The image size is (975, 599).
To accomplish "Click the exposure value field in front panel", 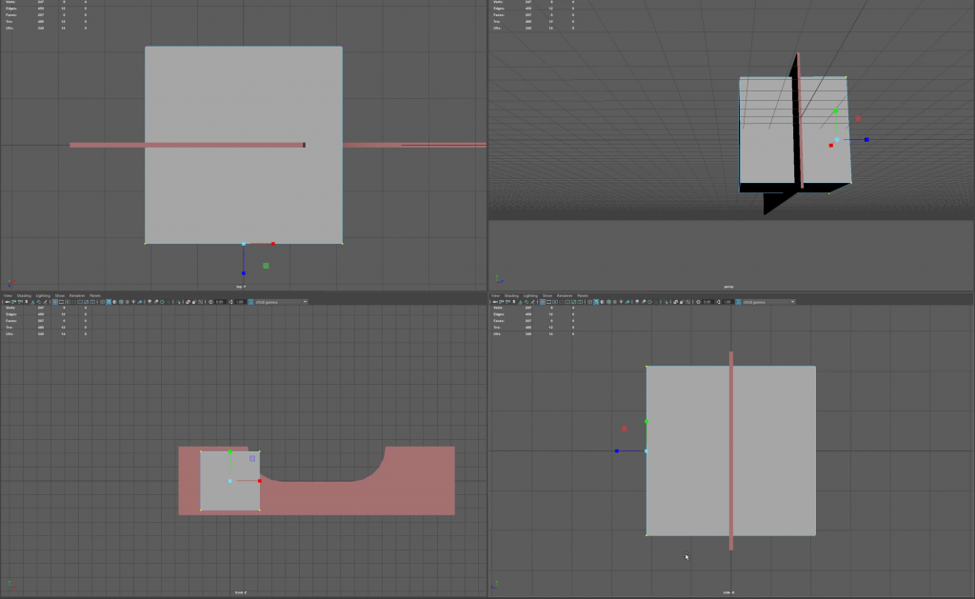I will tap(220, 302).
